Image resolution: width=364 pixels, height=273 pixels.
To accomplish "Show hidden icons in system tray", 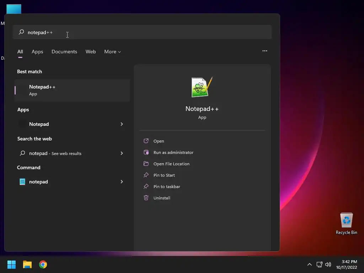I will coord(310,264).
